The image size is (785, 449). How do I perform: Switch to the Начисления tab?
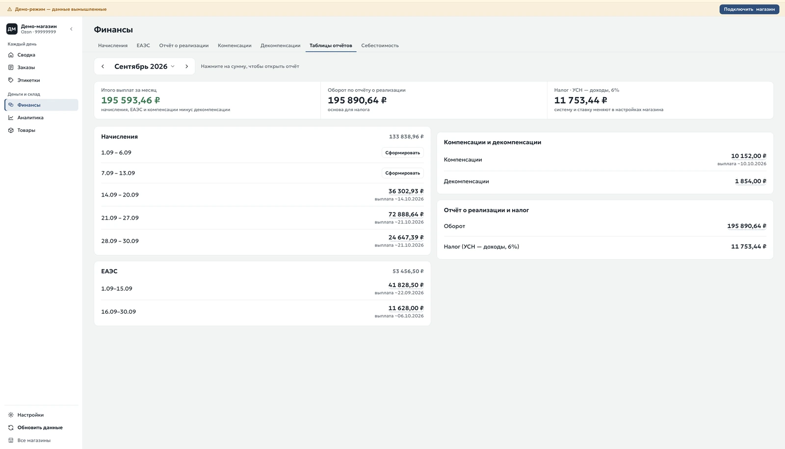pyautogui.click(x=113, y=46)
